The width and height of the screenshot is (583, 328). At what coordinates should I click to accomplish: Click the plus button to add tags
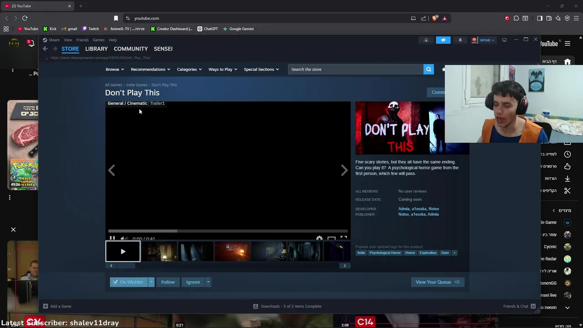click(x=454, y=253)
